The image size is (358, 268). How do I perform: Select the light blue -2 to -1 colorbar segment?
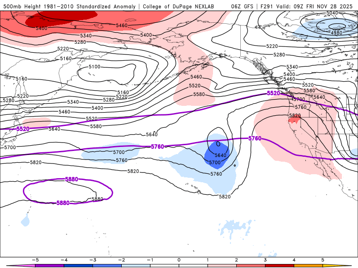[x=136, y=266]
